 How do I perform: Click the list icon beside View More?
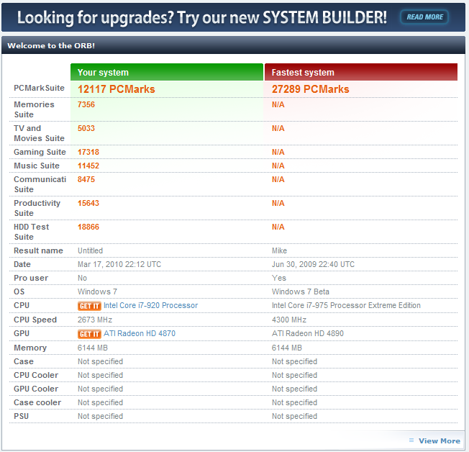(411, 440)
